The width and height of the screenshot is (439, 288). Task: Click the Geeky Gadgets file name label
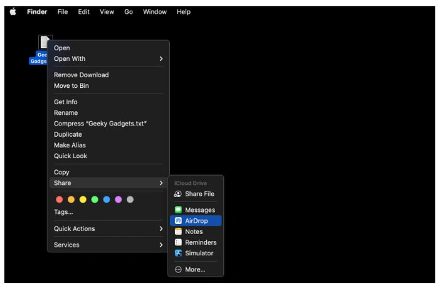tap(38, 58)
